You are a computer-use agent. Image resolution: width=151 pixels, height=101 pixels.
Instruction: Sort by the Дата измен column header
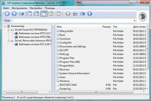(139, 27)
